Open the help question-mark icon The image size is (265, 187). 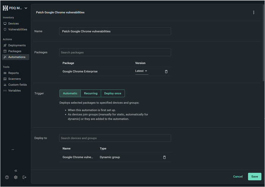[x=7, y=177]
